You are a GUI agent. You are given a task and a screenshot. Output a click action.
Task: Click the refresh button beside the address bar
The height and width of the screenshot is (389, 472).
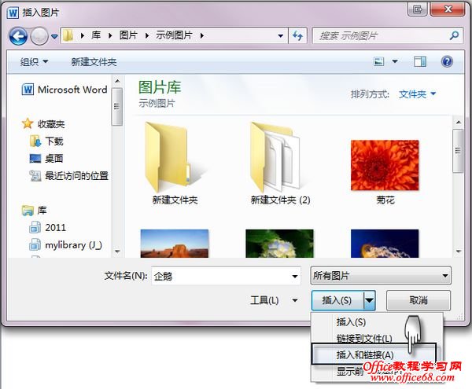[x=297, y=36]
